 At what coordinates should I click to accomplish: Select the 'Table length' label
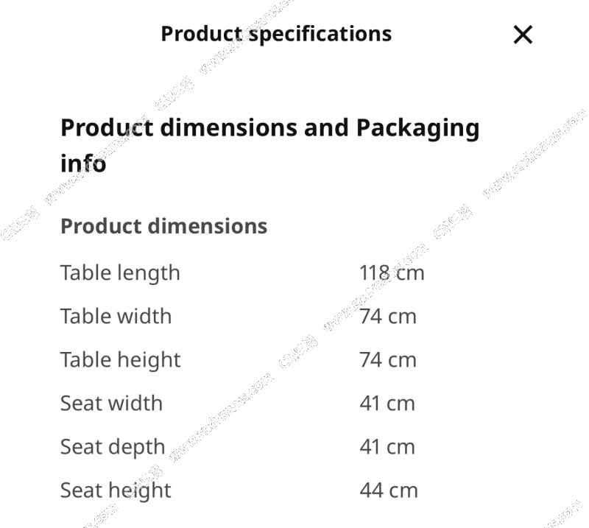click(120, 273)
